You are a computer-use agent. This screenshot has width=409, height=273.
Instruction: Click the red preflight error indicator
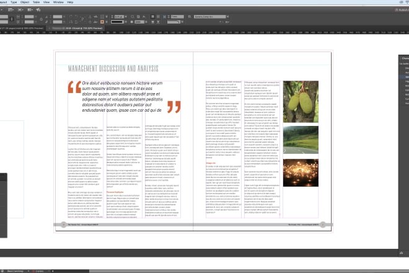tap(33, 271)
